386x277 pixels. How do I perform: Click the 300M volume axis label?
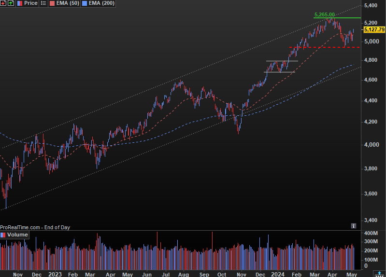[x=371, y=241]
